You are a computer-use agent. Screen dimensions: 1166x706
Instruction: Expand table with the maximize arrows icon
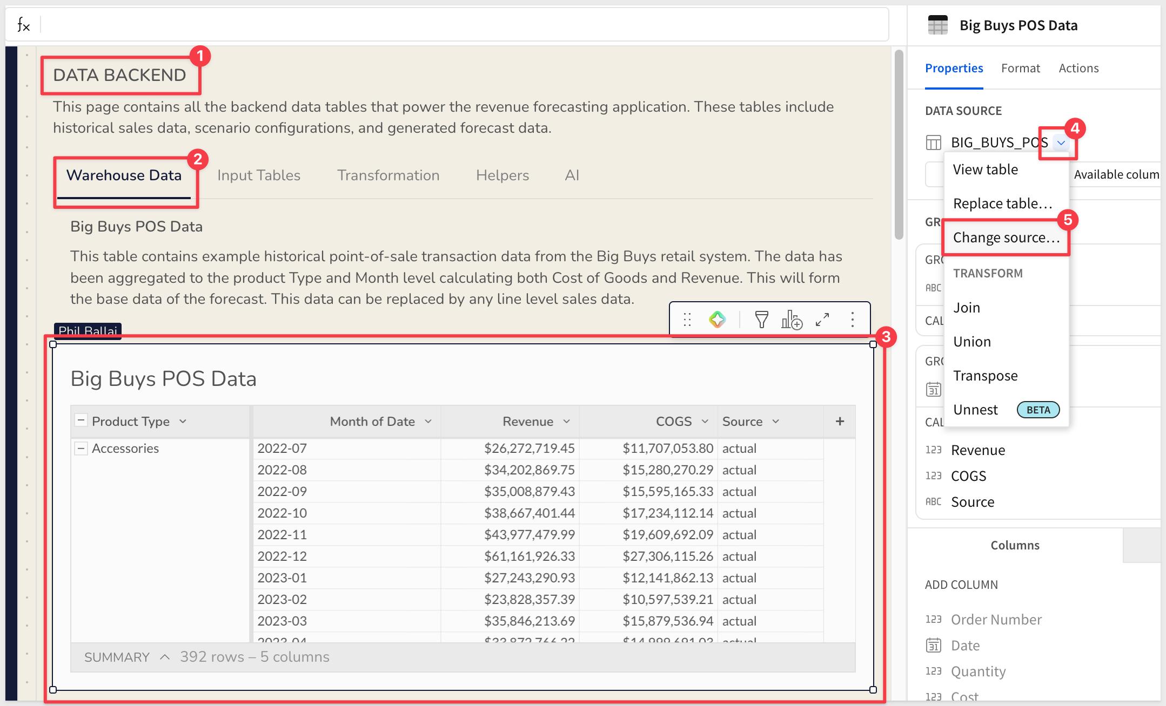coord(822,320)
